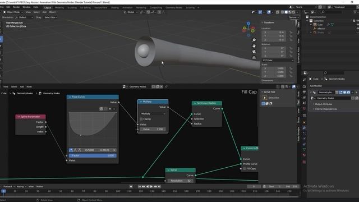Viewport: 359px width, 202px height.
Task: Jump to first frame in timeline
Action: 140,186
